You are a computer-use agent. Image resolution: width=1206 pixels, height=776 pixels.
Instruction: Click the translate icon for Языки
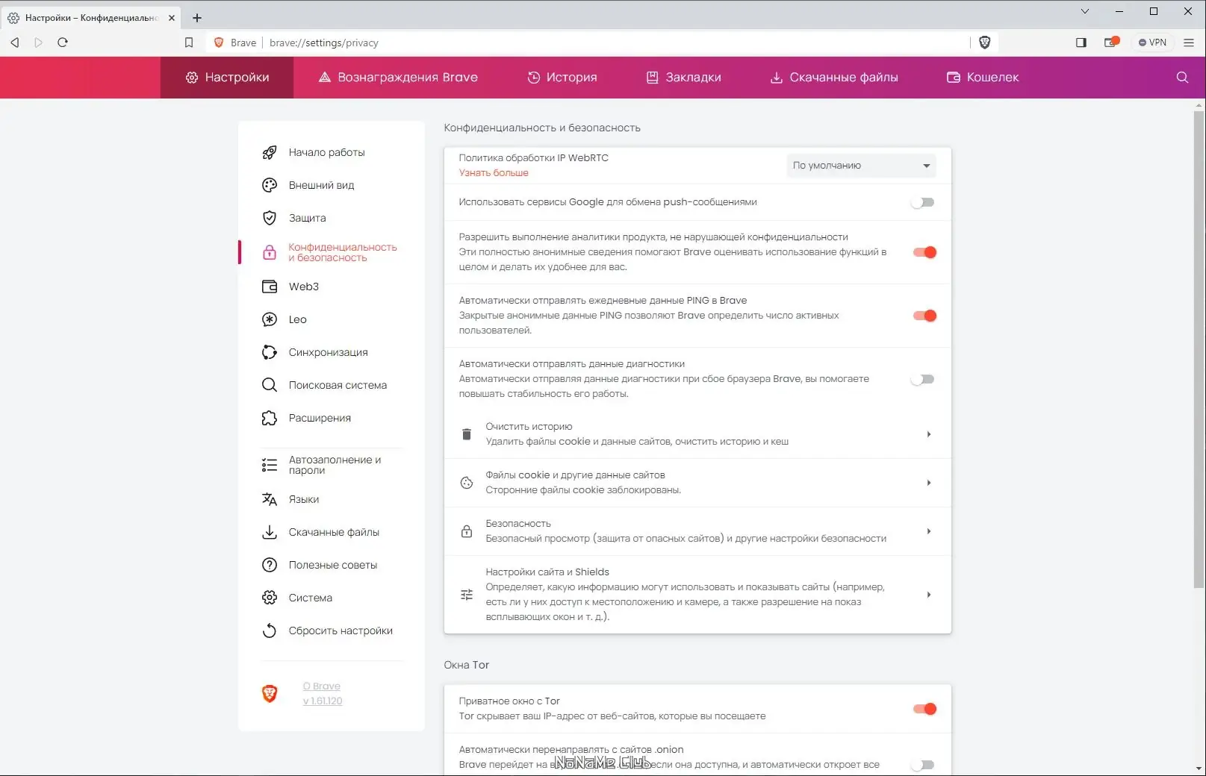270,499
